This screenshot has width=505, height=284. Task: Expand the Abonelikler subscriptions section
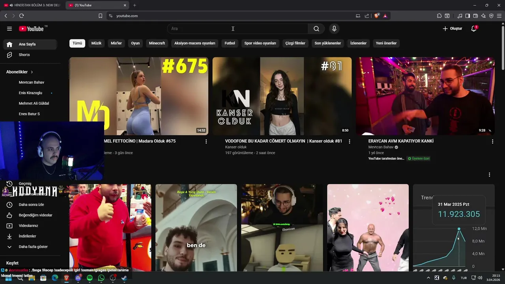20,72
